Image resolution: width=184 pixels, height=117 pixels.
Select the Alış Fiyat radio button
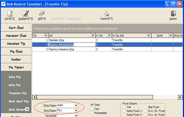coord(145,107)
